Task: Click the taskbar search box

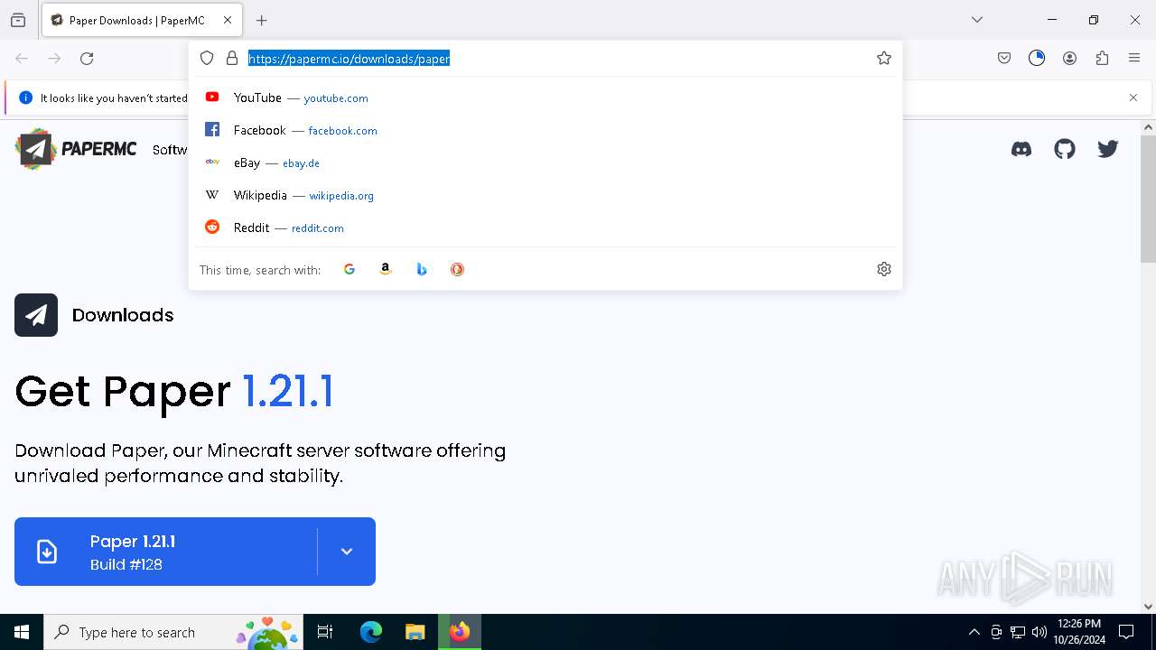Action: coord(172,632)
